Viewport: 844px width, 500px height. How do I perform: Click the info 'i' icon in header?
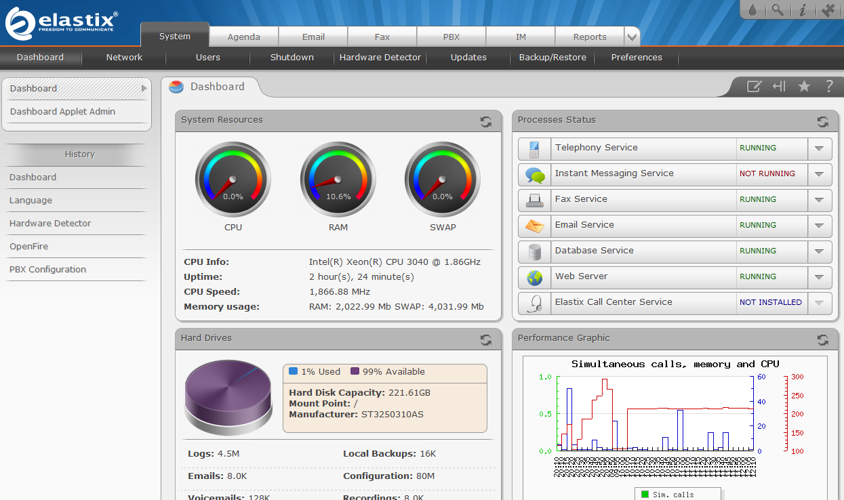(x=803, y=10)
